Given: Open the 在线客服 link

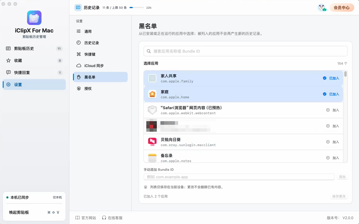Looking at the screenshot, I should pyautogui.click(x=112, y=218).
